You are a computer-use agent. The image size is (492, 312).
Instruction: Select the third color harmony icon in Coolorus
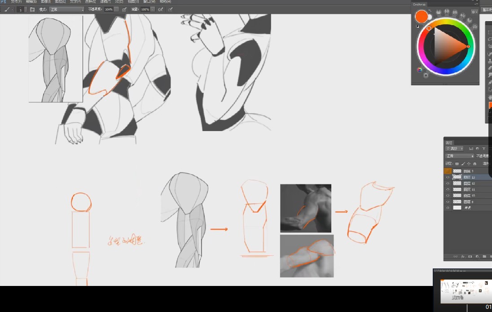(455, 12)
